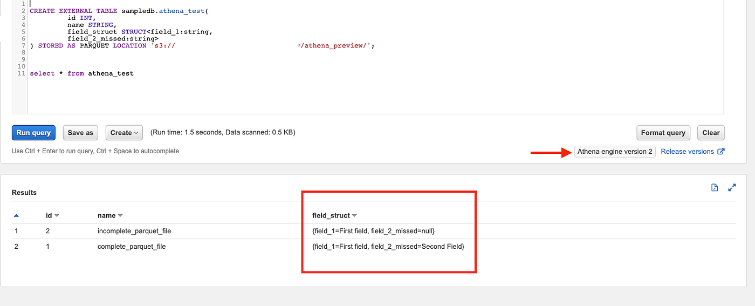755x306 pixels.
Task: Click the STORED AS PARQUET LOCATION line
Action: pos(202,46)
